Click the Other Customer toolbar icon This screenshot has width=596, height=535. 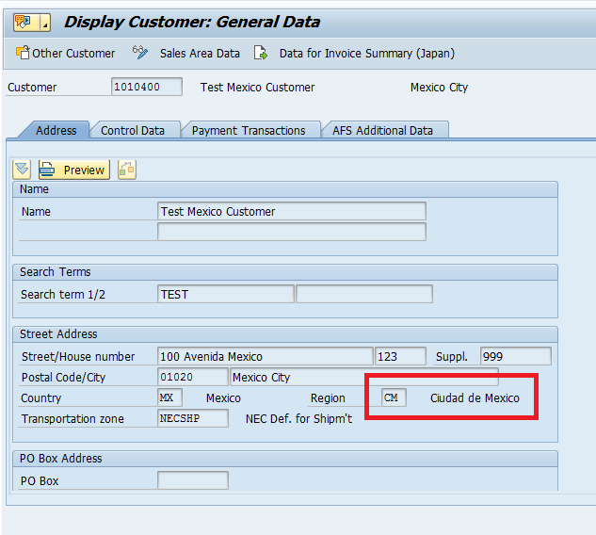(23, 54)
